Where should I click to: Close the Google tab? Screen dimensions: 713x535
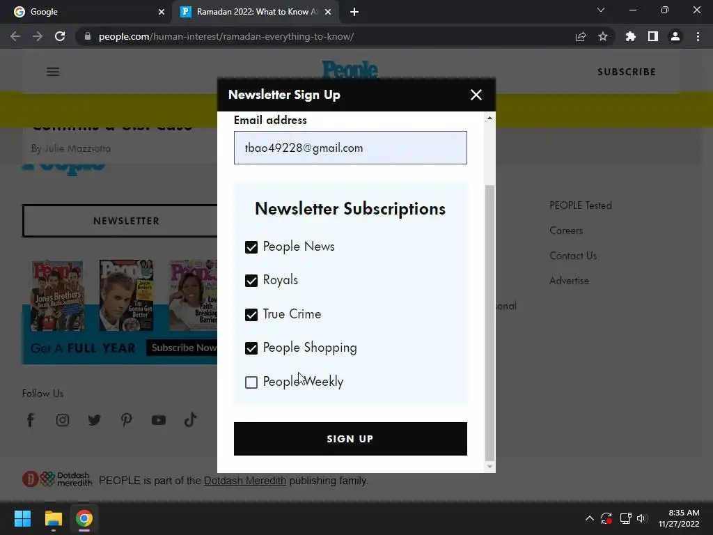click(x=162, y=12)
